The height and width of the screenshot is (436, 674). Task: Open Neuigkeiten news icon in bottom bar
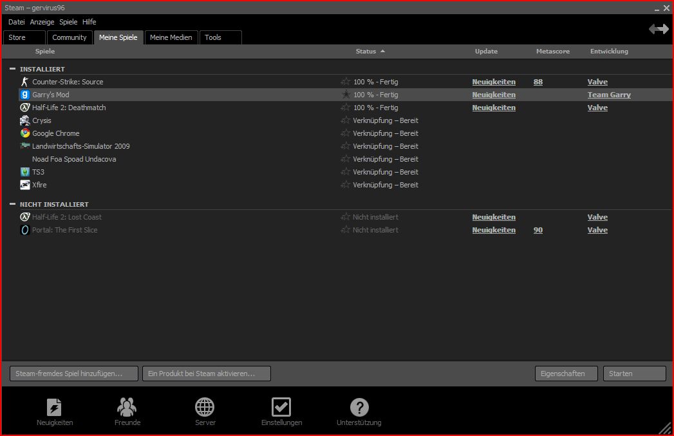[x=55, y=407]
